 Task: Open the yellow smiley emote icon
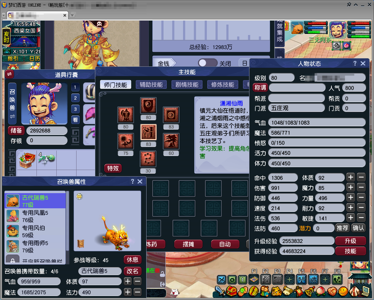pyautogui.click(x=343, y=290)
